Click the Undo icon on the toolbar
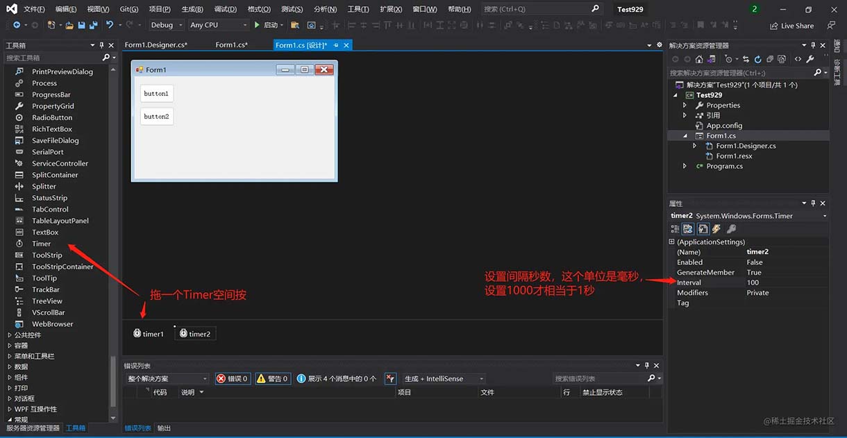Viewport: 847px width, 438px height. point(109,25)
